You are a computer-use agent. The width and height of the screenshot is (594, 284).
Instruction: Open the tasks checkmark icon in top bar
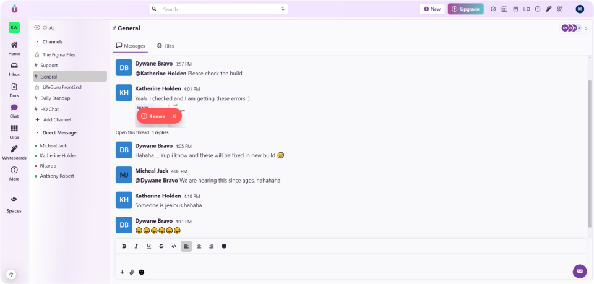point(493,9)
